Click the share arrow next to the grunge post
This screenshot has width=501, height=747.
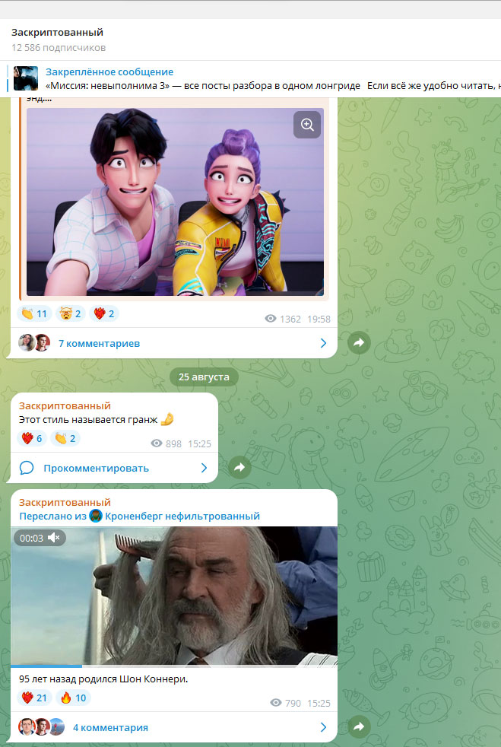239,468
